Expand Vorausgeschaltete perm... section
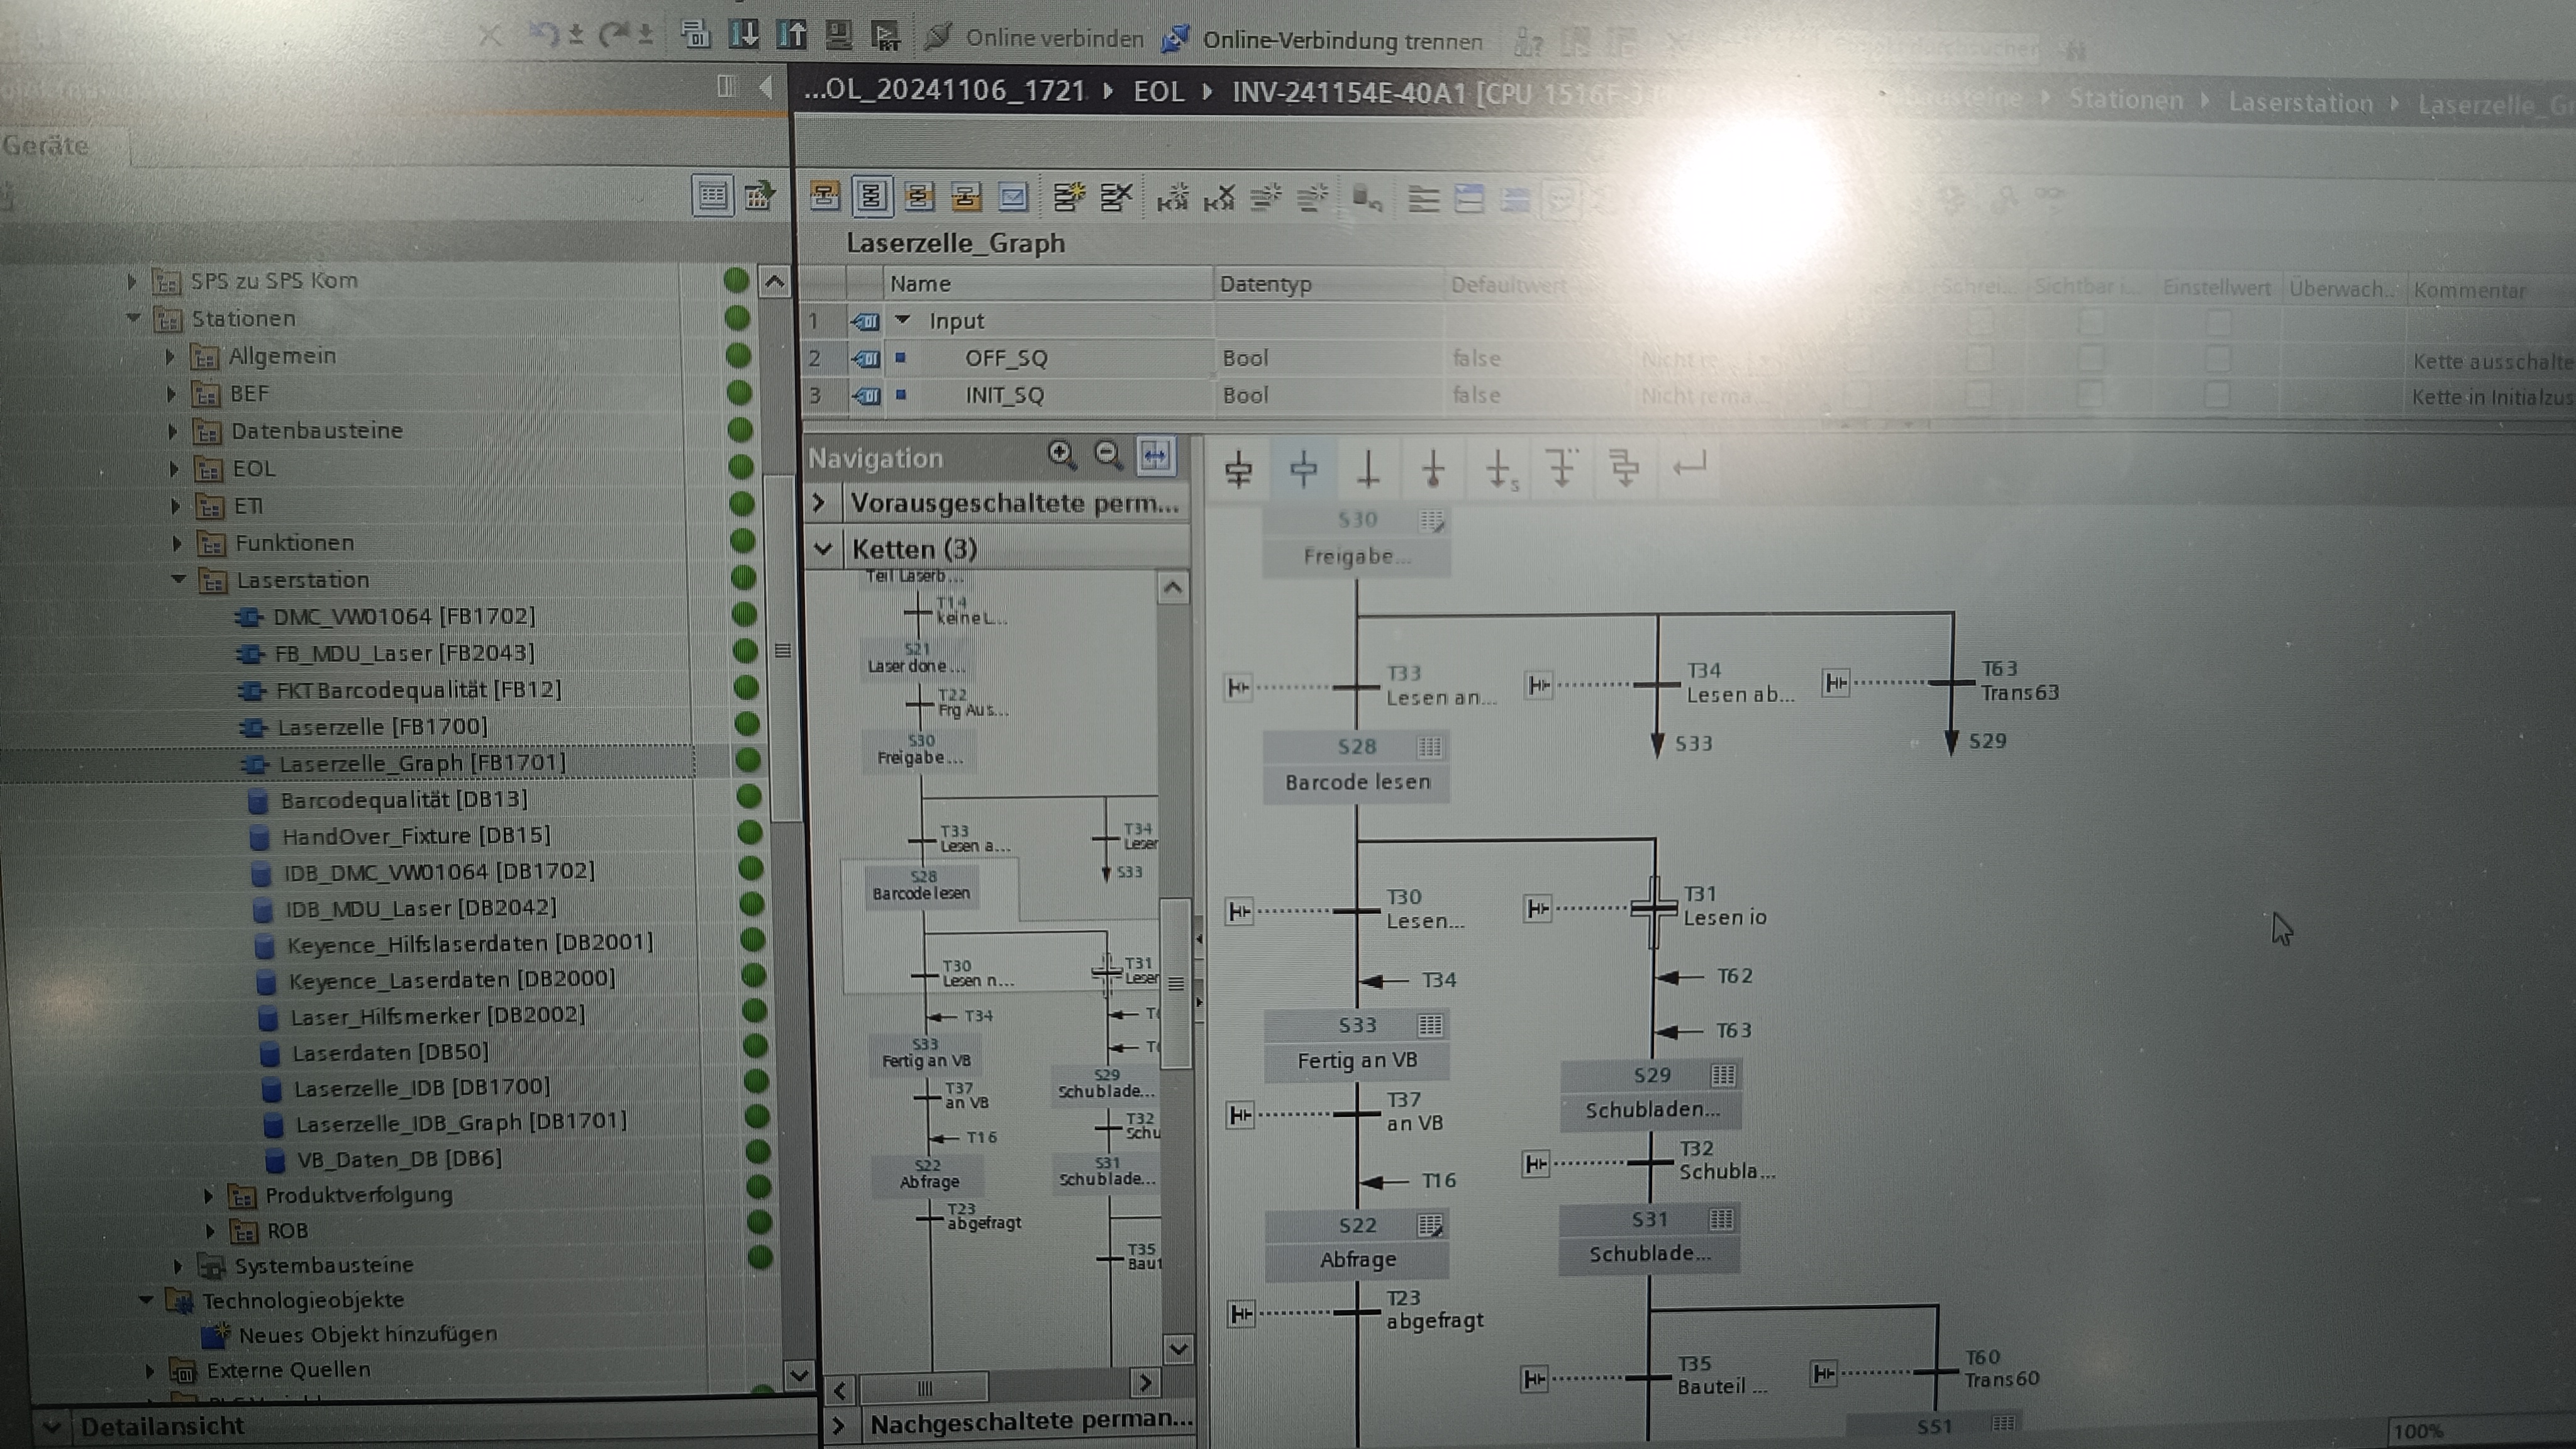The height and width of the screenshot is (1449, 2576). click(x=819, y=502)
